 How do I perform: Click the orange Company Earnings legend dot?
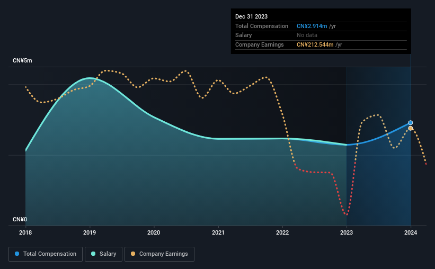[133, 254]
